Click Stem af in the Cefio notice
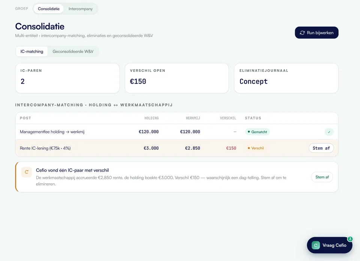This screenshot has width=360, height=261. [x=322, y=177]
